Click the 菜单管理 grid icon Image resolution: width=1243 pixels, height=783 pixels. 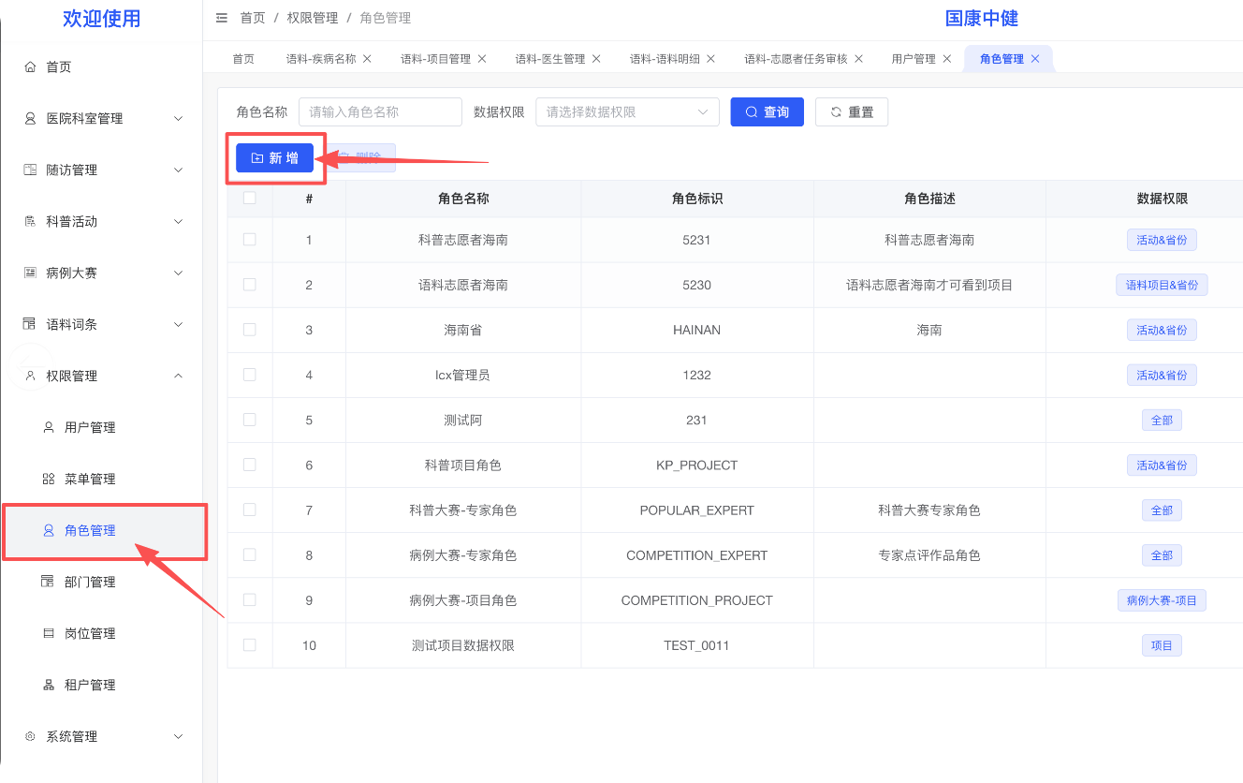tap(49, 480)
